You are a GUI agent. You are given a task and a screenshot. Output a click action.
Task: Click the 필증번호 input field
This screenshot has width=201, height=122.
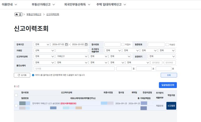pyautogui.click(x=156, y=45)
